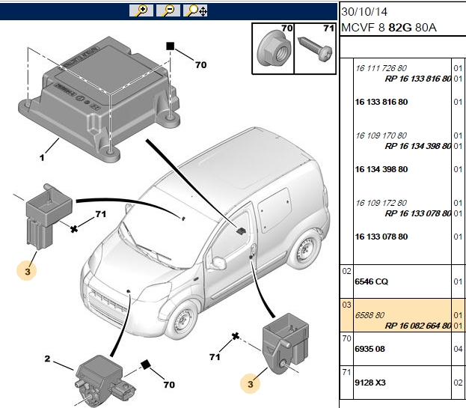Click row index 70 in the parts table
This screenshot has height=408, width=466.
[x=346, y=338]
